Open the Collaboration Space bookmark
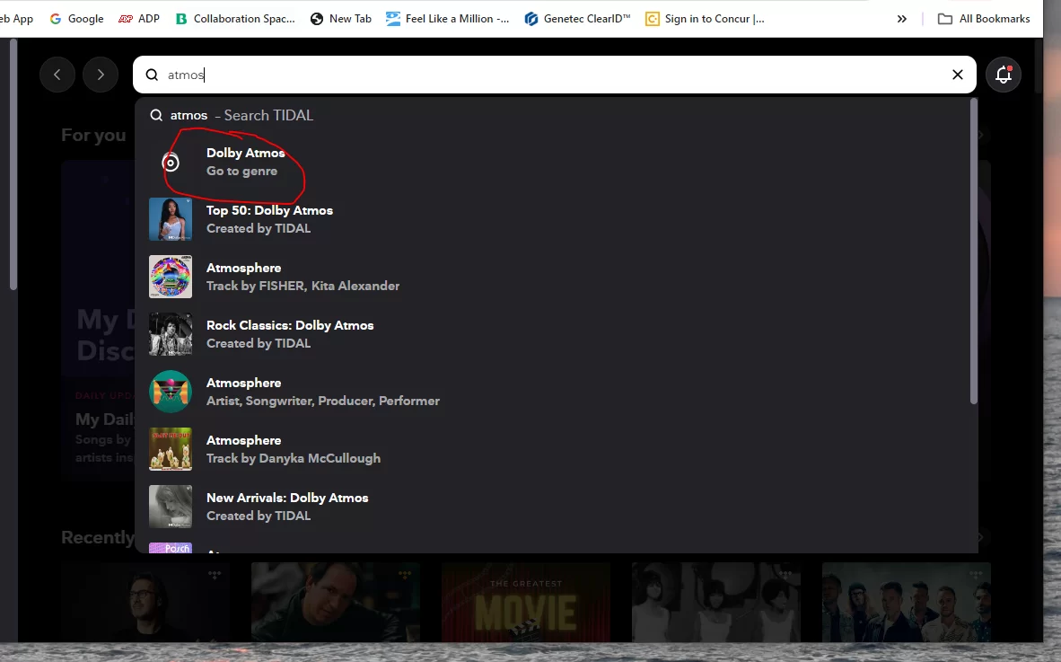The height and width of the screenshot is (662, 1061). [235, 19]
